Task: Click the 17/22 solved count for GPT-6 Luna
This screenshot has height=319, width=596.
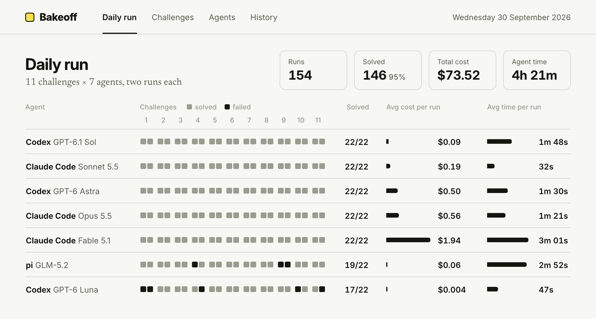Action: [357, 290]
